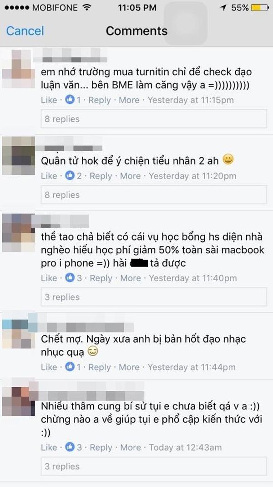Open More options on turnitin comment
Screen dimensions: 273x487
tap(129, 100)
